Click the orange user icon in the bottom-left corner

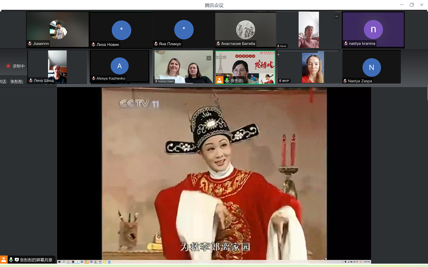click(x=4, y=260)
